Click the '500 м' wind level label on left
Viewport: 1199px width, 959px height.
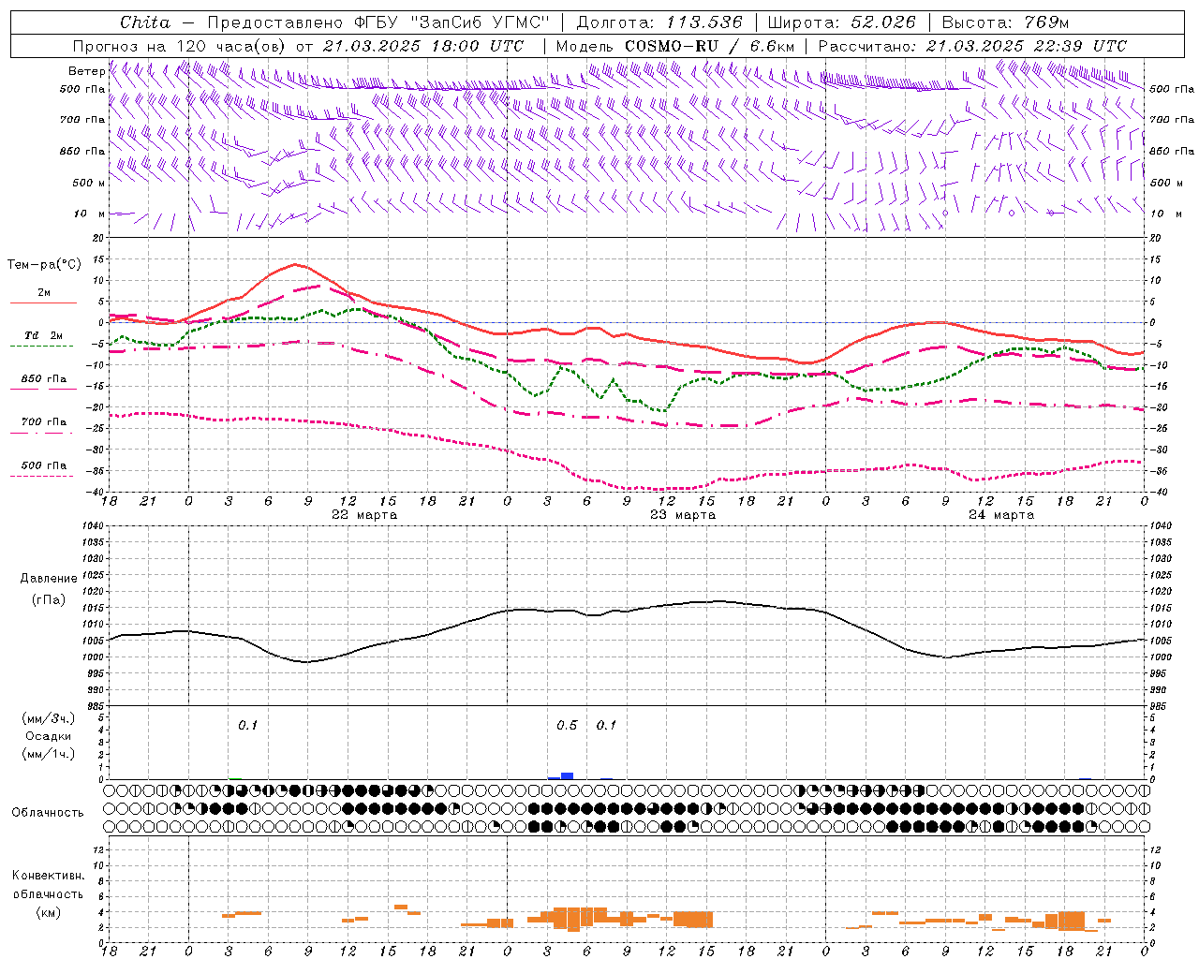tap(89, 183)
